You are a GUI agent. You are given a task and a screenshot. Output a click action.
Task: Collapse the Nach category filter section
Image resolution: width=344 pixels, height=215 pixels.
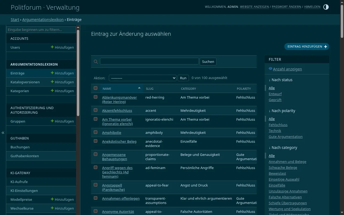coord(283,148)
